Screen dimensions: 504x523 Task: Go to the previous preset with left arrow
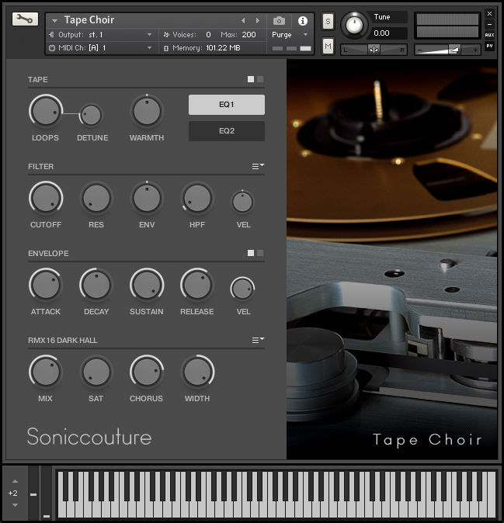pyautogui.click(x=243, y=21)
